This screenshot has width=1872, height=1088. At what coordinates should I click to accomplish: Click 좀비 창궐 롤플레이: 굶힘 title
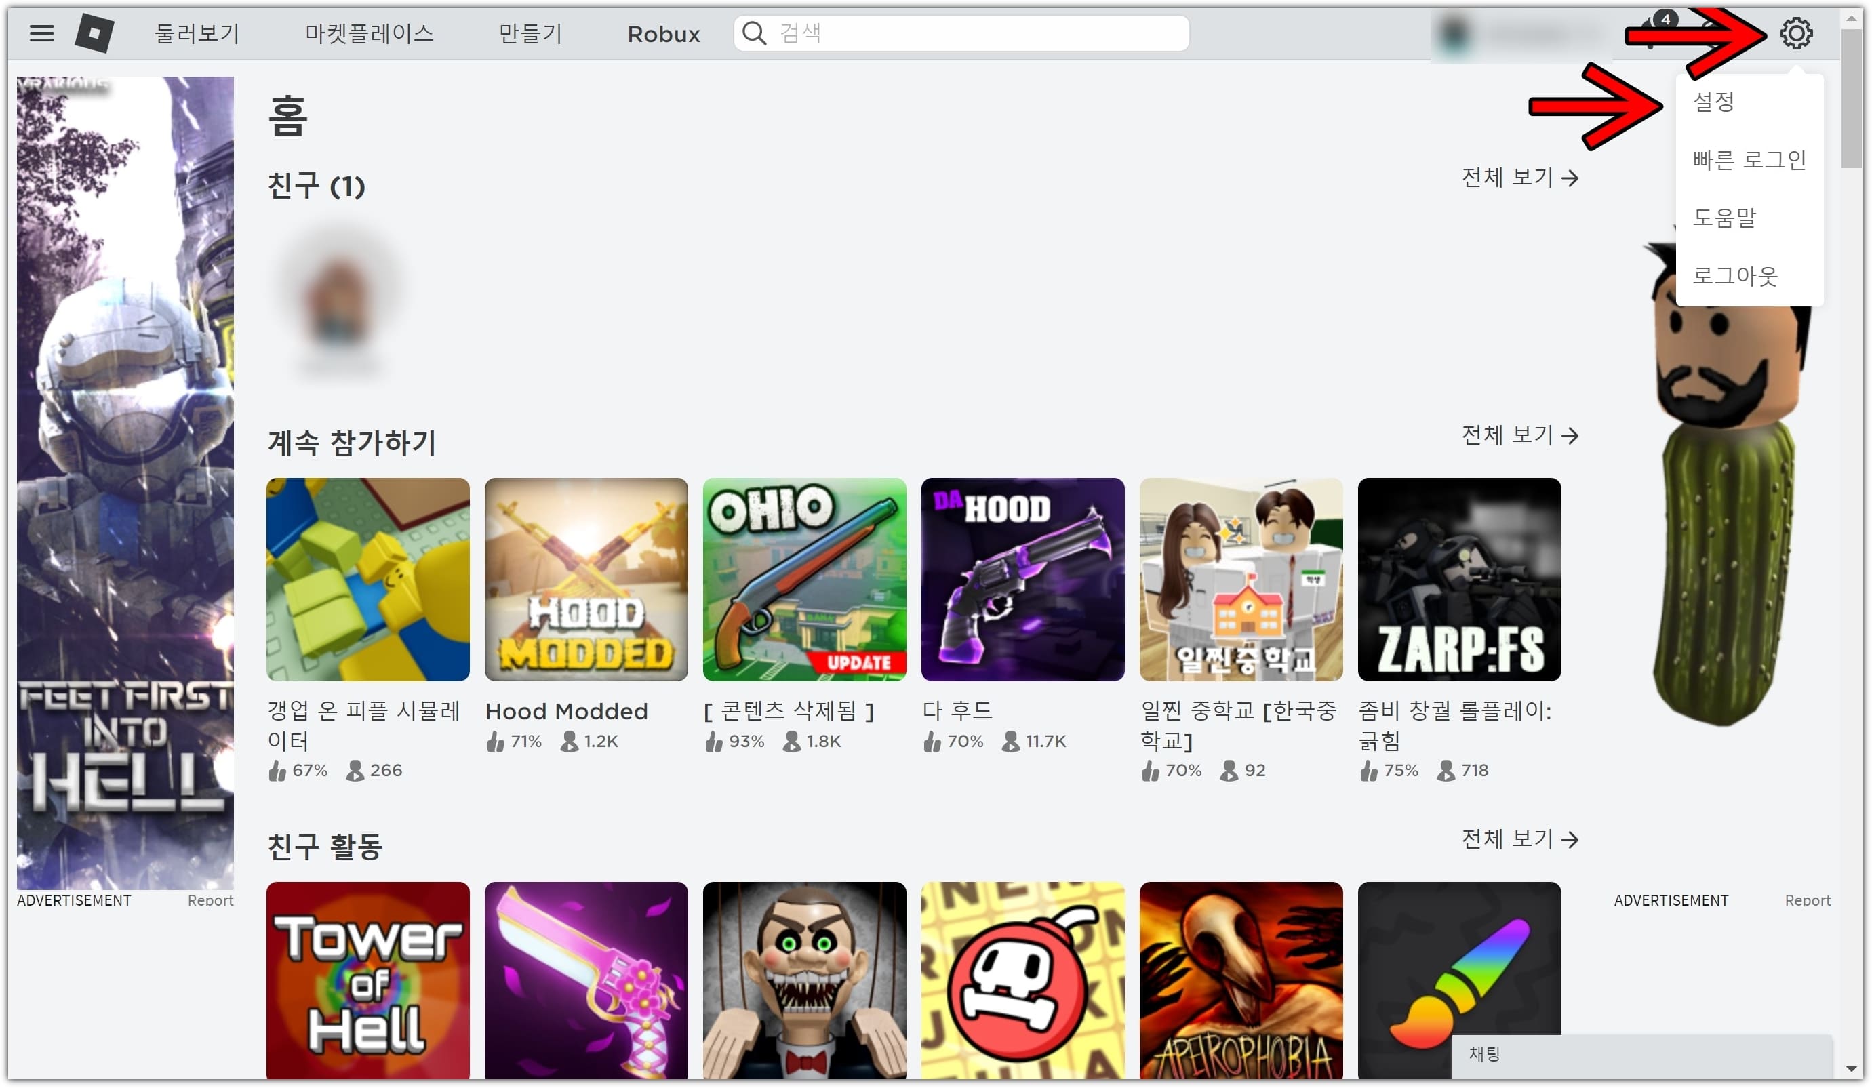click(x=1455, y=725)
